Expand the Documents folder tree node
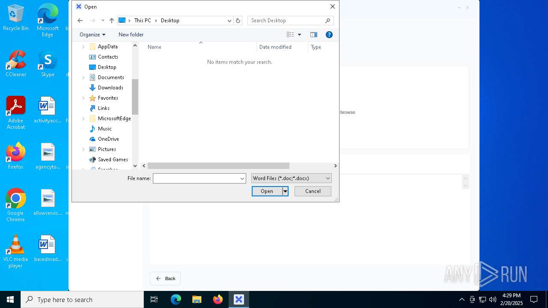 (83, 77)
